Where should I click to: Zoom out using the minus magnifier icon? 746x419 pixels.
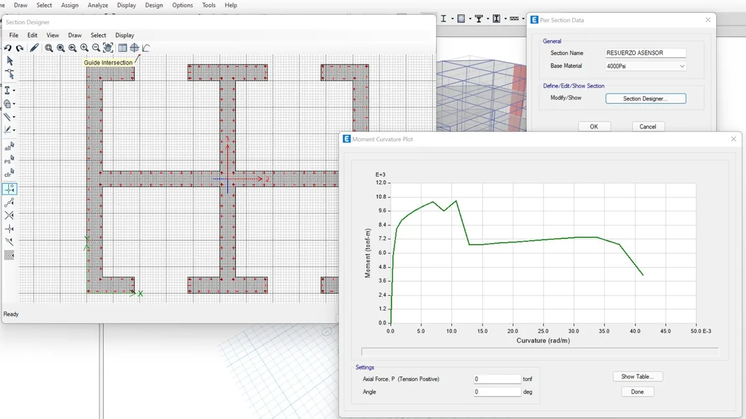point(96,48)
